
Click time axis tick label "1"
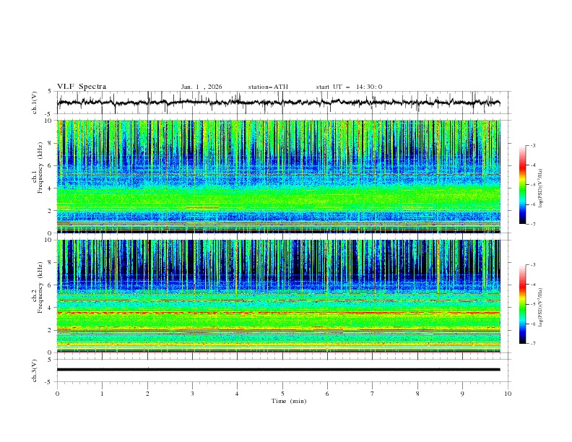[102, 394]
